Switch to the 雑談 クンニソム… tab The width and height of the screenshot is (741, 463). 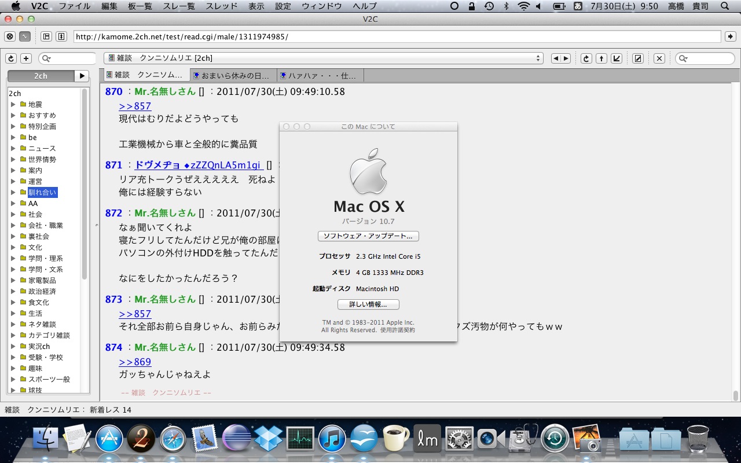(146, 75)
